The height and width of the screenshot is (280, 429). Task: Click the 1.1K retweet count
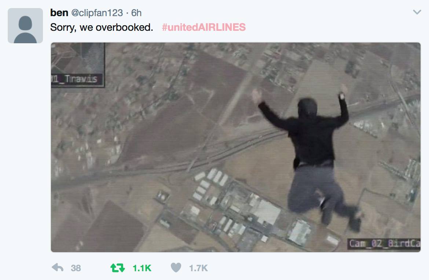(x=142, y=268)
